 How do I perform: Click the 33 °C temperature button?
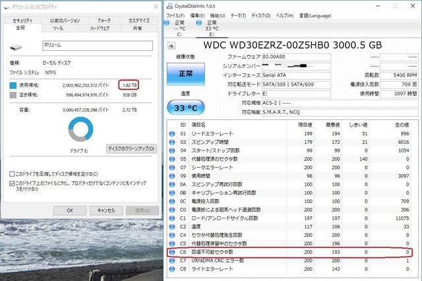point(186,108)
